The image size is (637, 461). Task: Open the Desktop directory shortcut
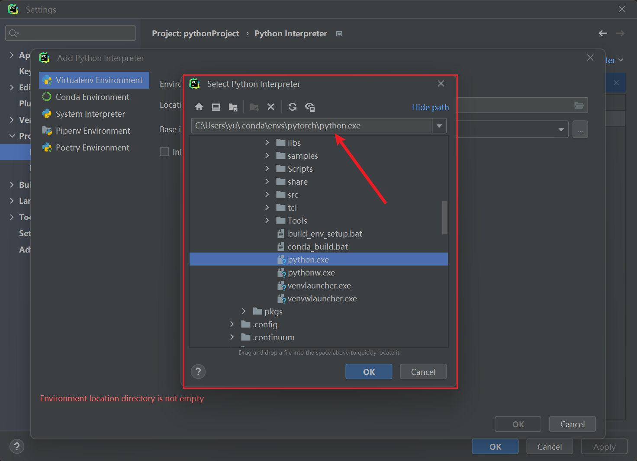(x=216, y=107)
